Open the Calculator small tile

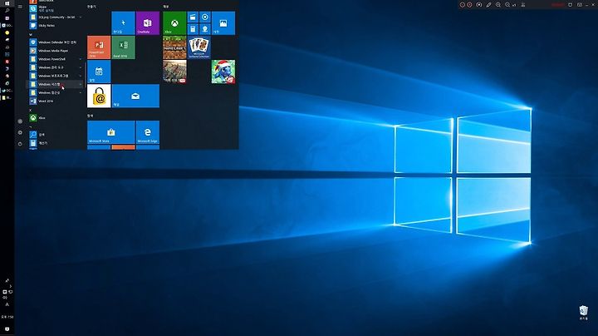pos(193,29)
